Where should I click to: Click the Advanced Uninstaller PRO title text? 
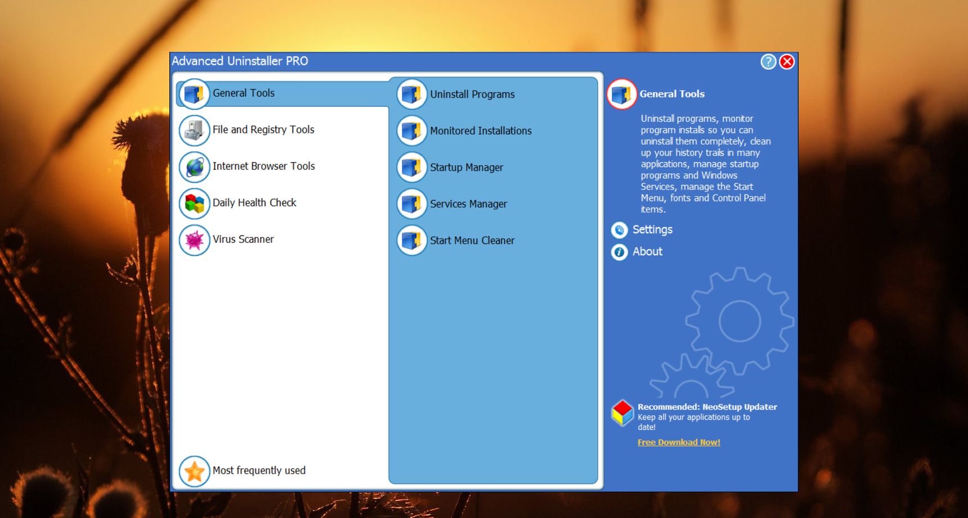point(240,61)
